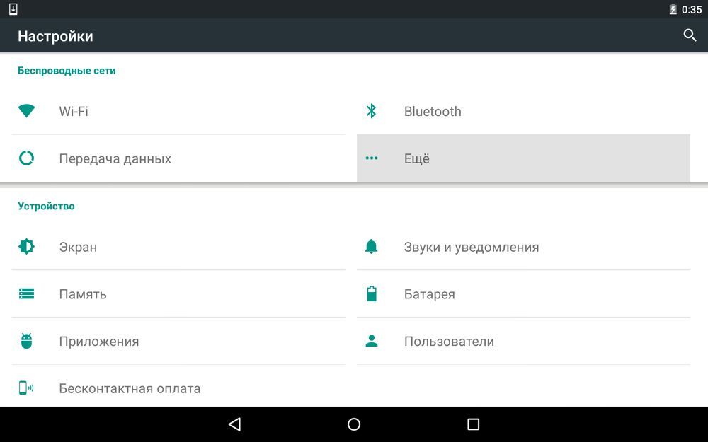Tap the Android home circle button
The image size is (708, 442).
point(354,424)
